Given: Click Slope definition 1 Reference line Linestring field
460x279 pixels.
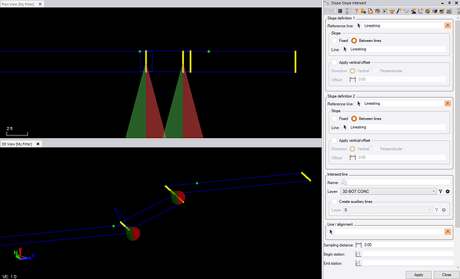Looking at the screenshot, I should [403, 25].
